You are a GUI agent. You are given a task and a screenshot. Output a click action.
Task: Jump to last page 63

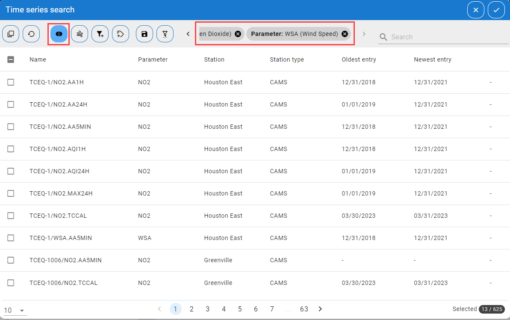304,309
